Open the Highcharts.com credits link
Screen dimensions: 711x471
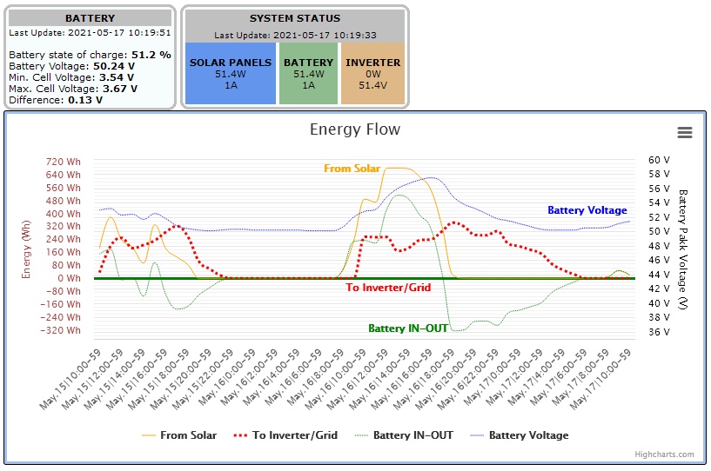tap(664, 454)
